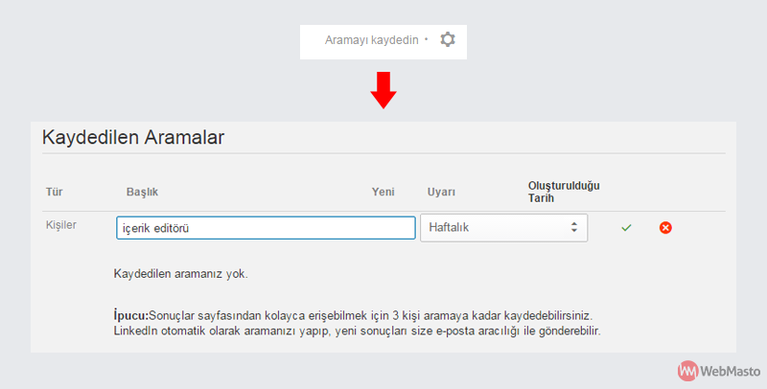Screen dimensions: 767x389
Task: Click the 'Kişiler' type cell
Action: [x=61, y=225]
